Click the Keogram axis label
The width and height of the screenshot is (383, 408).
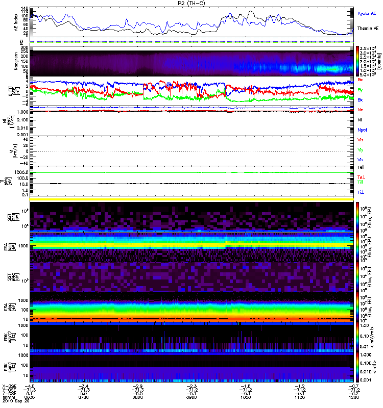click(x=16, y=61)
